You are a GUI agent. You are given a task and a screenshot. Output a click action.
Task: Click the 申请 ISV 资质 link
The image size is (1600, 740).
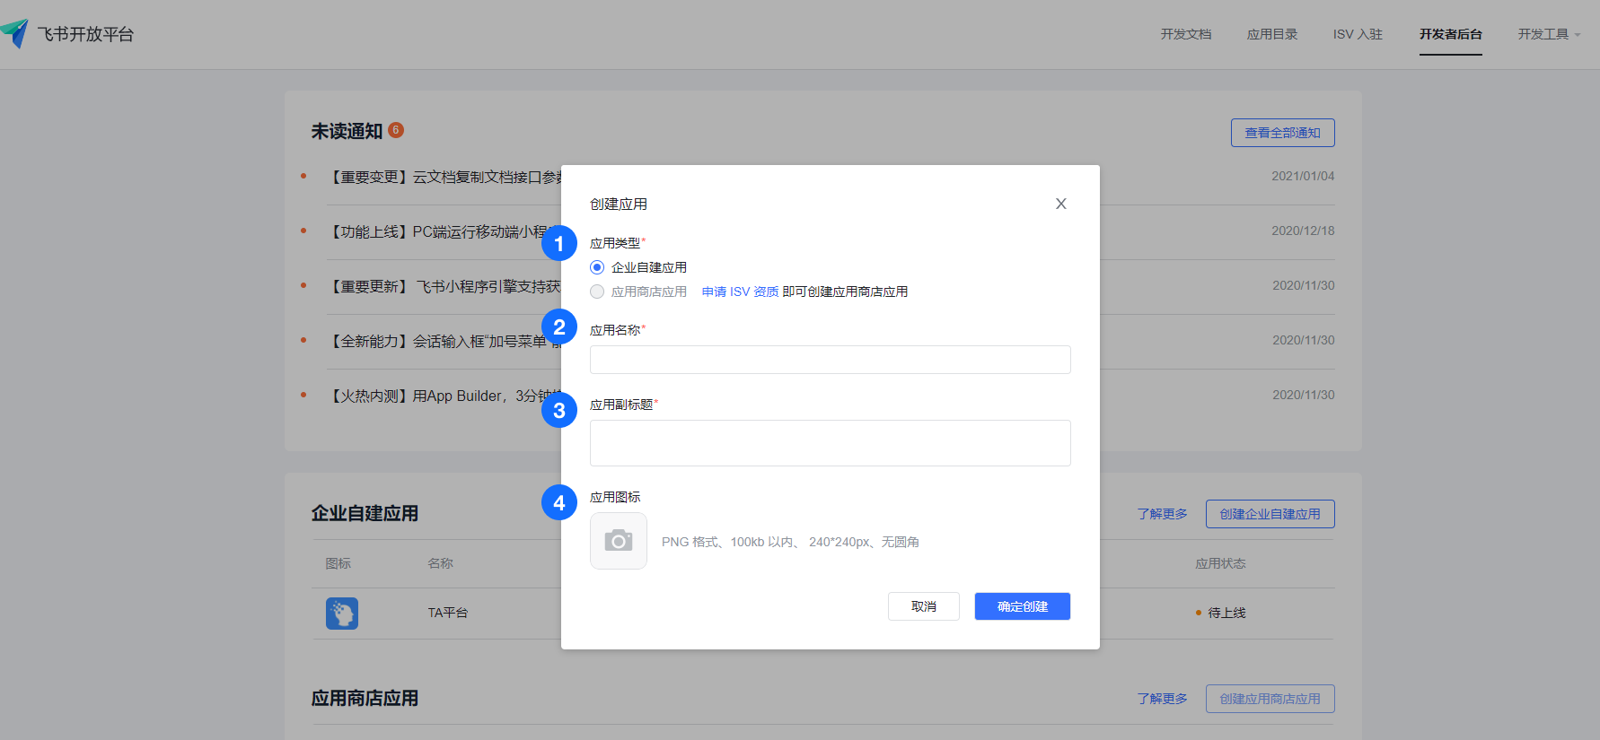[740, 292]
